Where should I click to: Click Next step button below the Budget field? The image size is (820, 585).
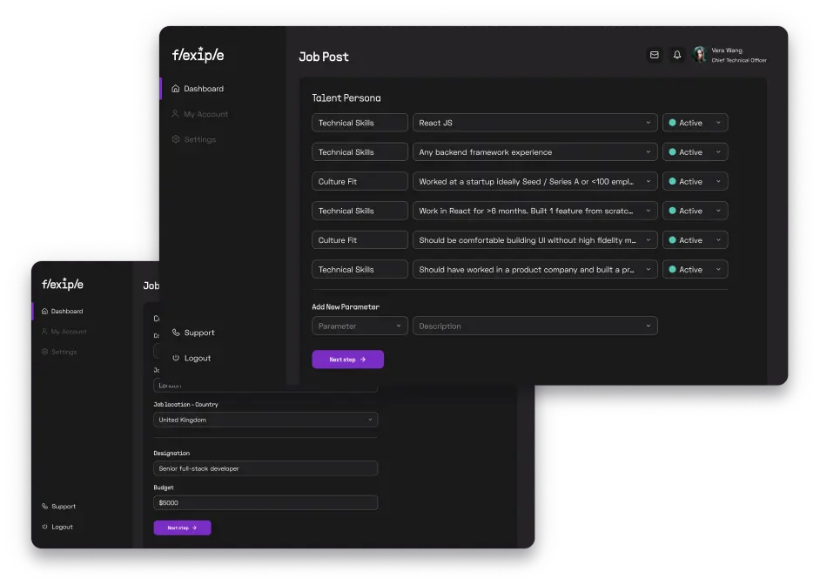(x=182, y=528)
